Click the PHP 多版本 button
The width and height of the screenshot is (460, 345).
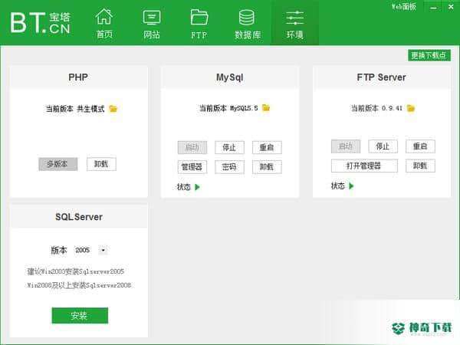tap(58, 164)
